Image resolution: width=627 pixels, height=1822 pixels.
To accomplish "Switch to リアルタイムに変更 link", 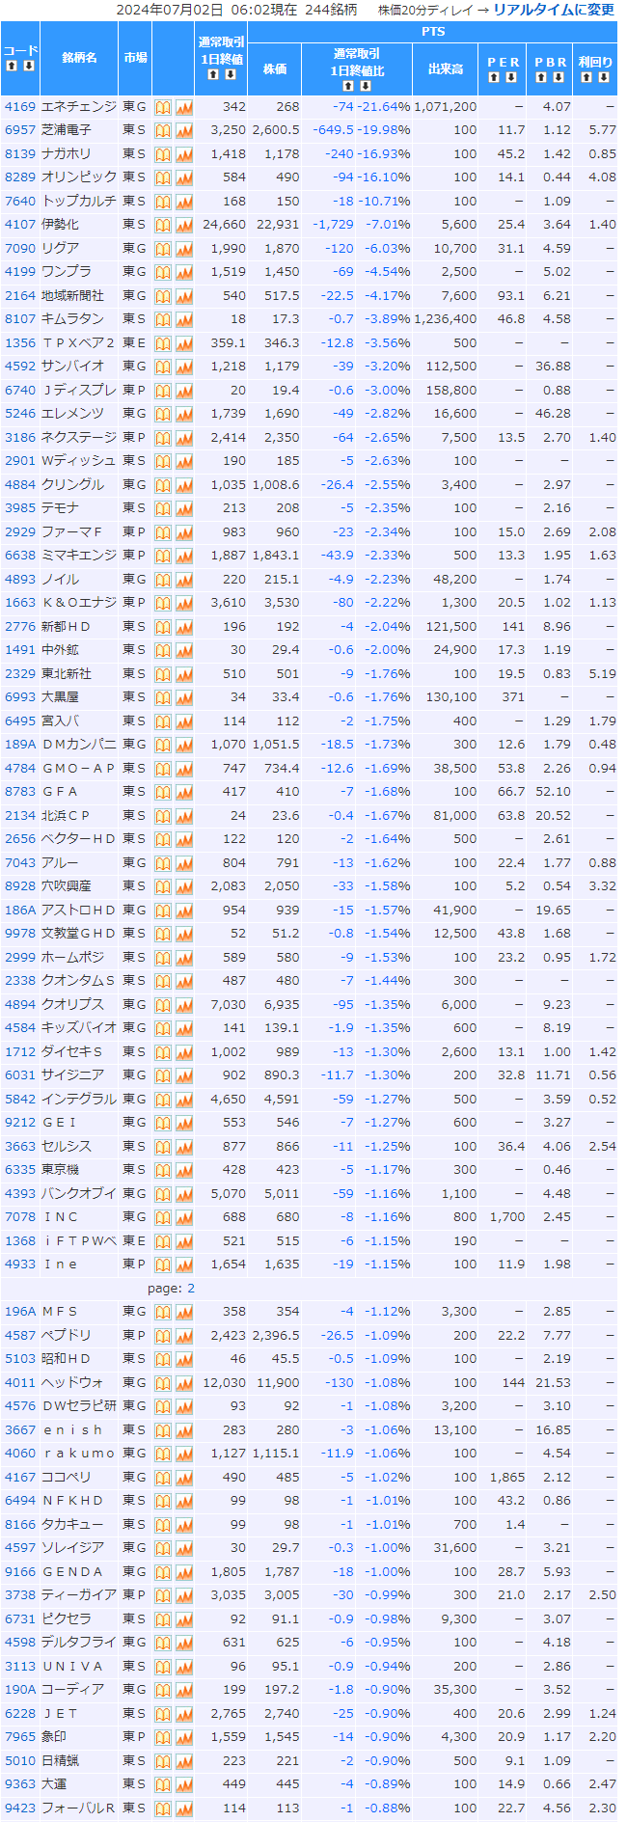I will [x=553, y=10].
